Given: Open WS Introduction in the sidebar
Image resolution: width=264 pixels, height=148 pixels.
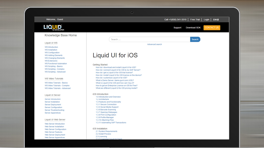Looking at the screenshot, I should tap(51, 47).
